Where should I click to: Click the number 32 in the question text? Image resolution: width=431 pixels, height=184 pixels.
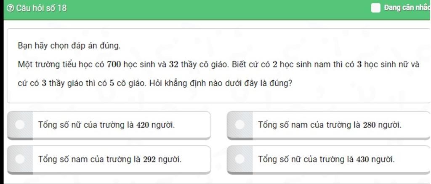[173, 65]
